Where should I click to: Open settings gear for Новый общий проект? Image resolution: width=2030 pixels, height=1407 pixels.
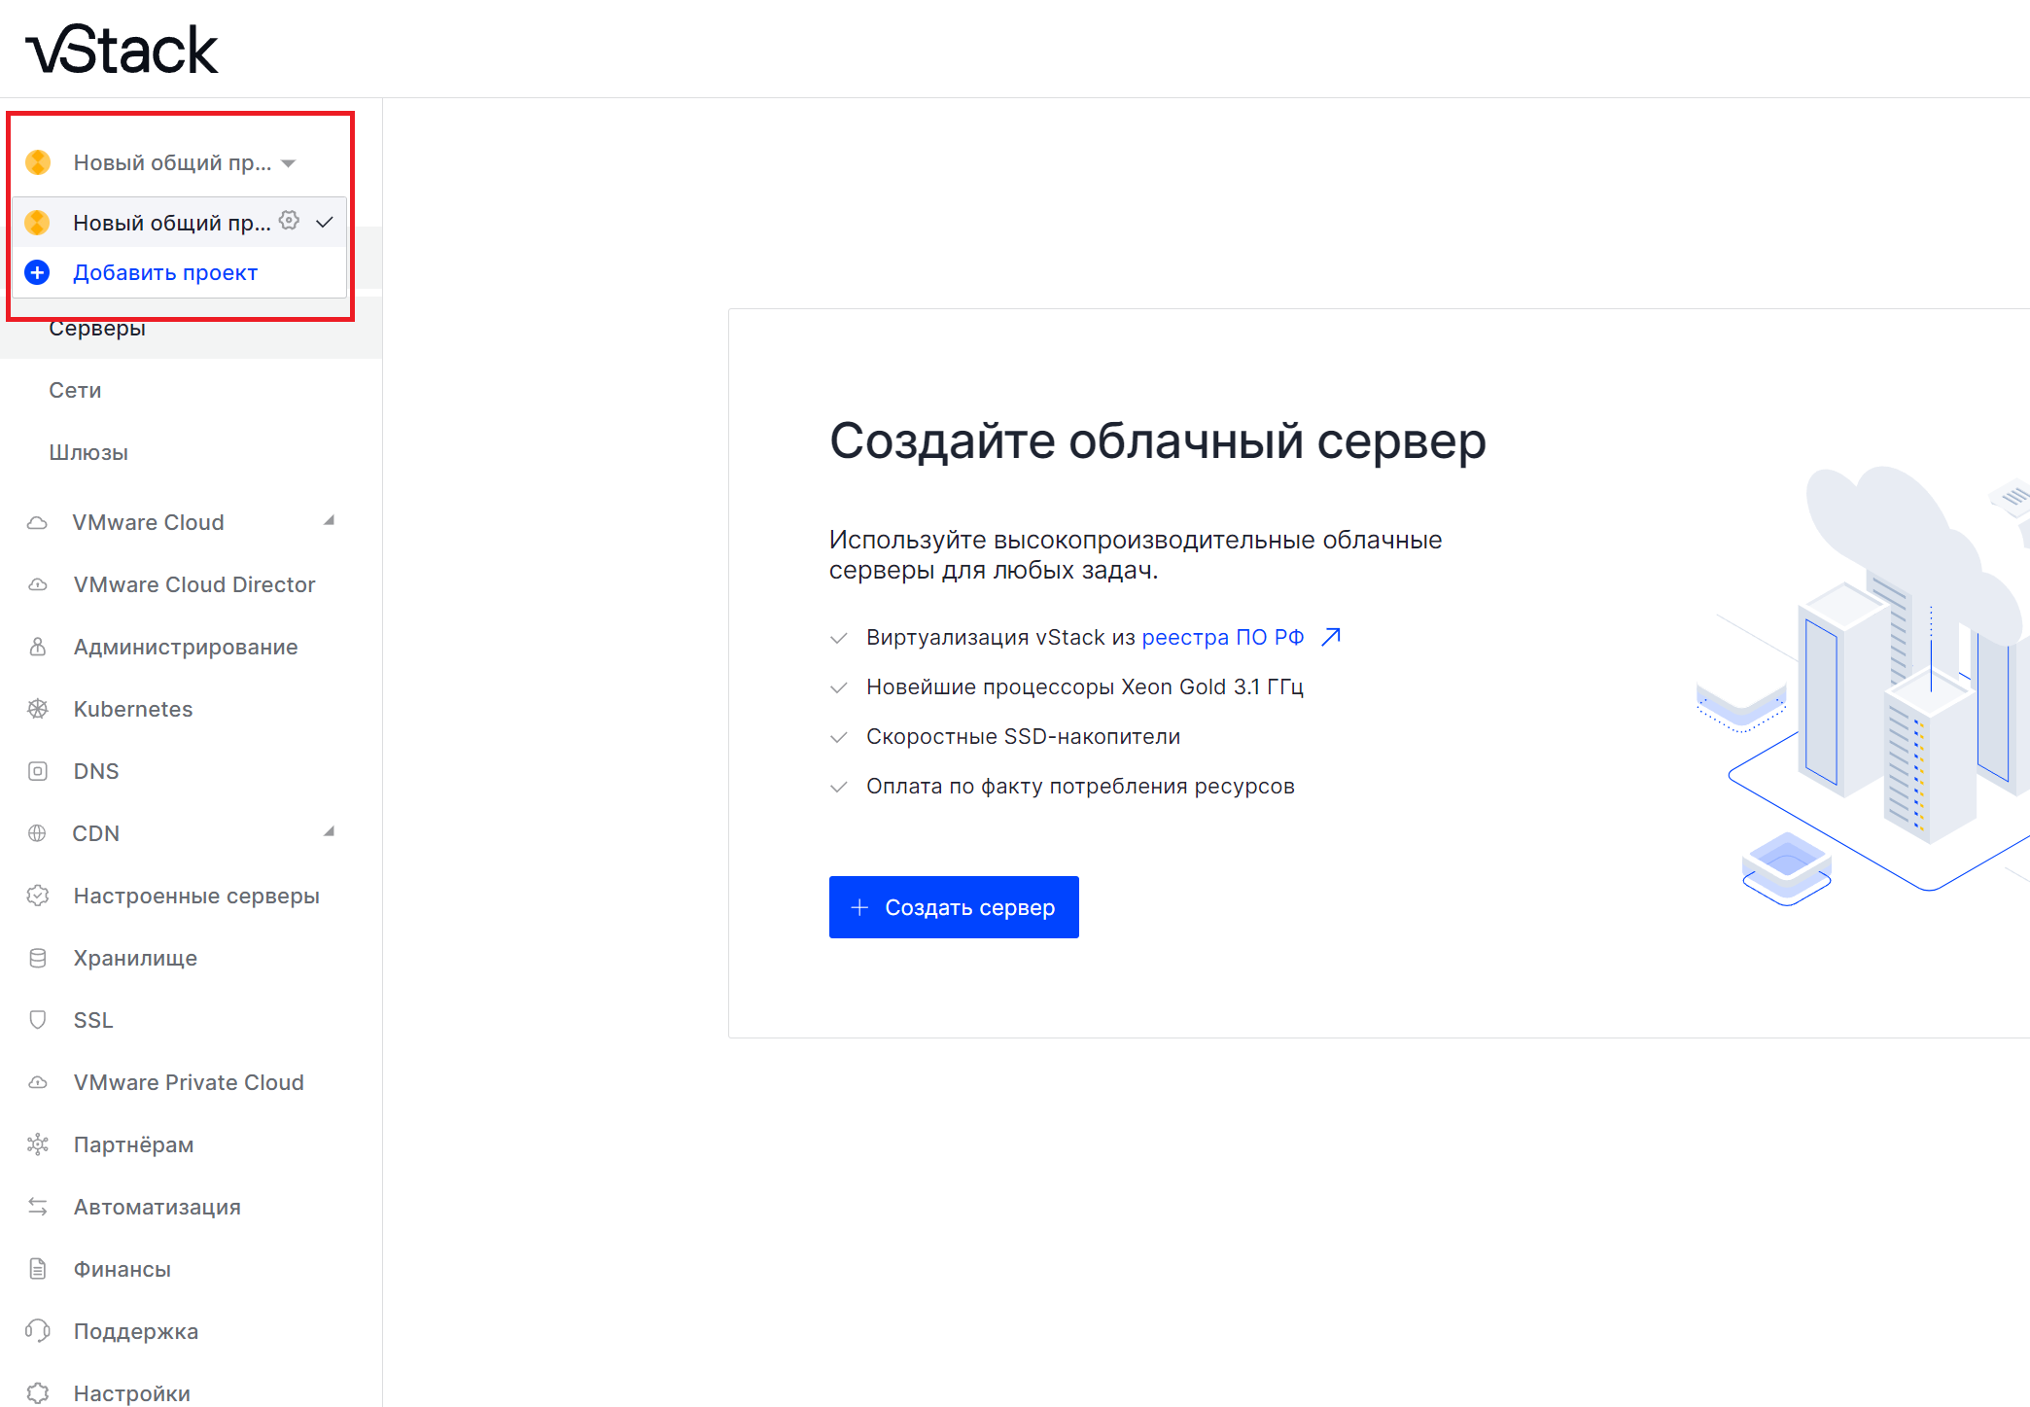pyautogui.click(x=289, y=221)
